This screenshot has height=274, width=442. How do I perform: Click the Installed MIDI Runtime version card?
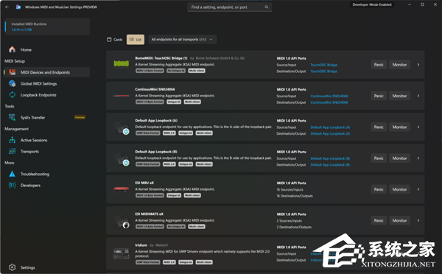(x=47, y=27)
